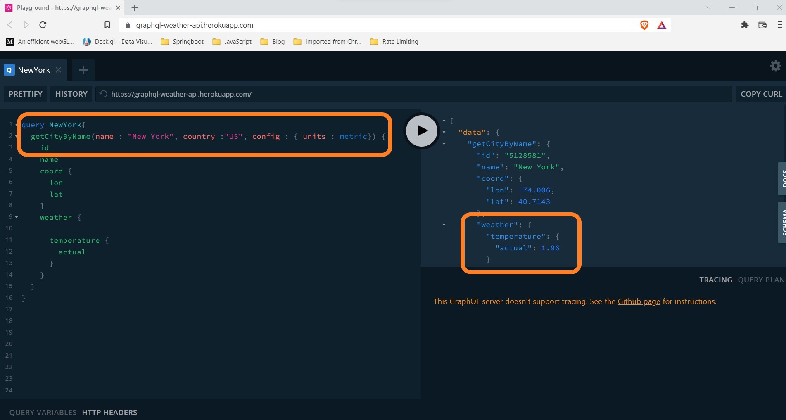This screenshot has height=420, width=786.
Task: Go back in browser history
Action: (10, 25)
